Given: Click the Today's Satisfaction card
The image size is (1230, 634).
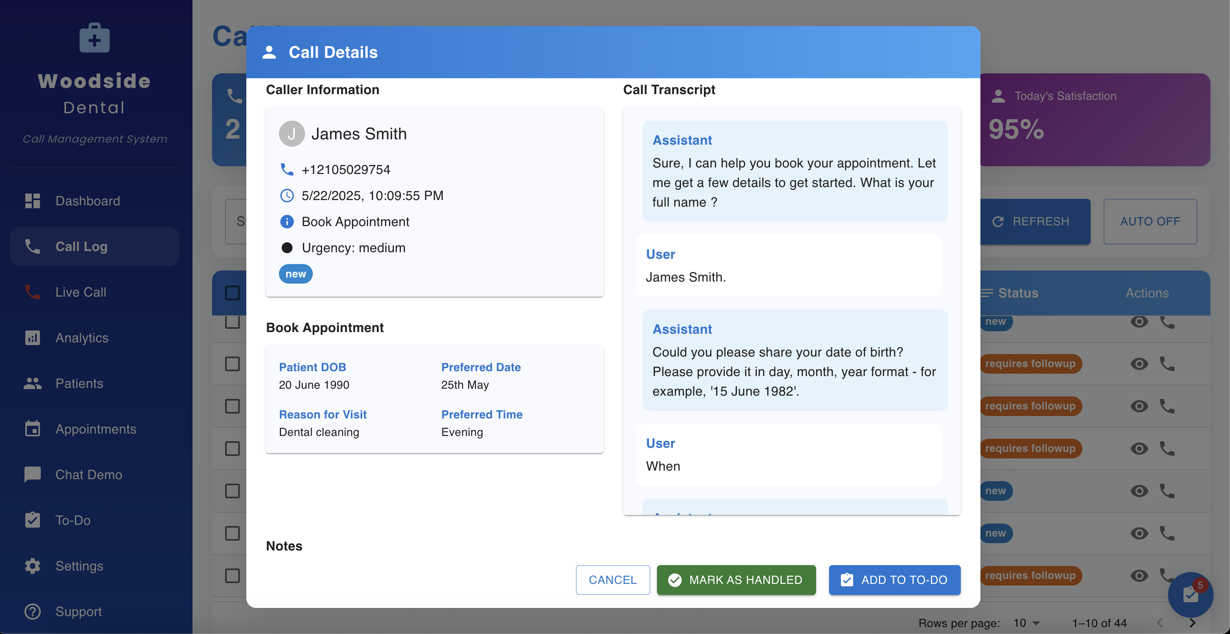Looking at the screenshot, I should (1095, 119).
